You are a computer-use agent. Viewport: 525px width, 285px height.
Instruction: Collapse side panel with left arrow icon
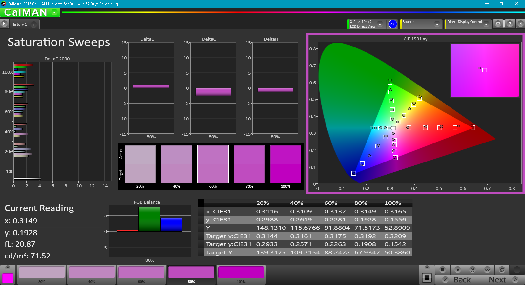click(x=520, y=24)
